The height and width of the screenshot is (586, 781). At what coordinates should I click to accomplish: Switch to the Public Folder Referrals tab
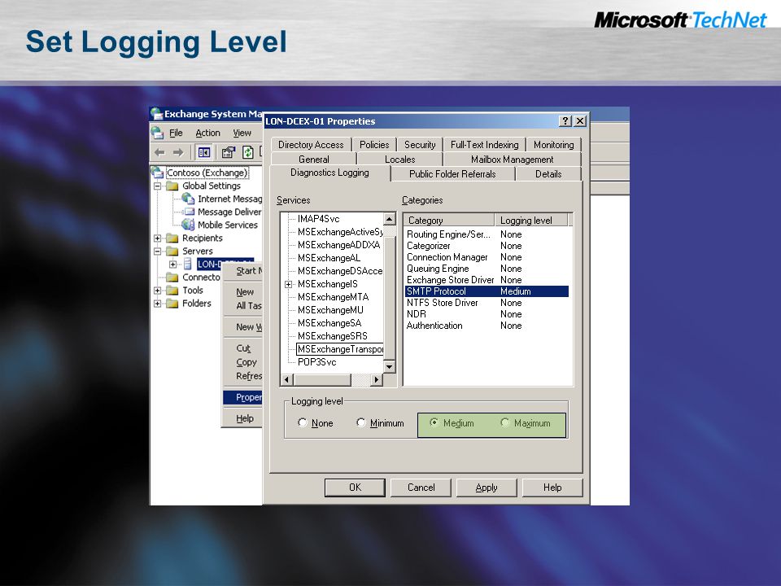[453, 174]
